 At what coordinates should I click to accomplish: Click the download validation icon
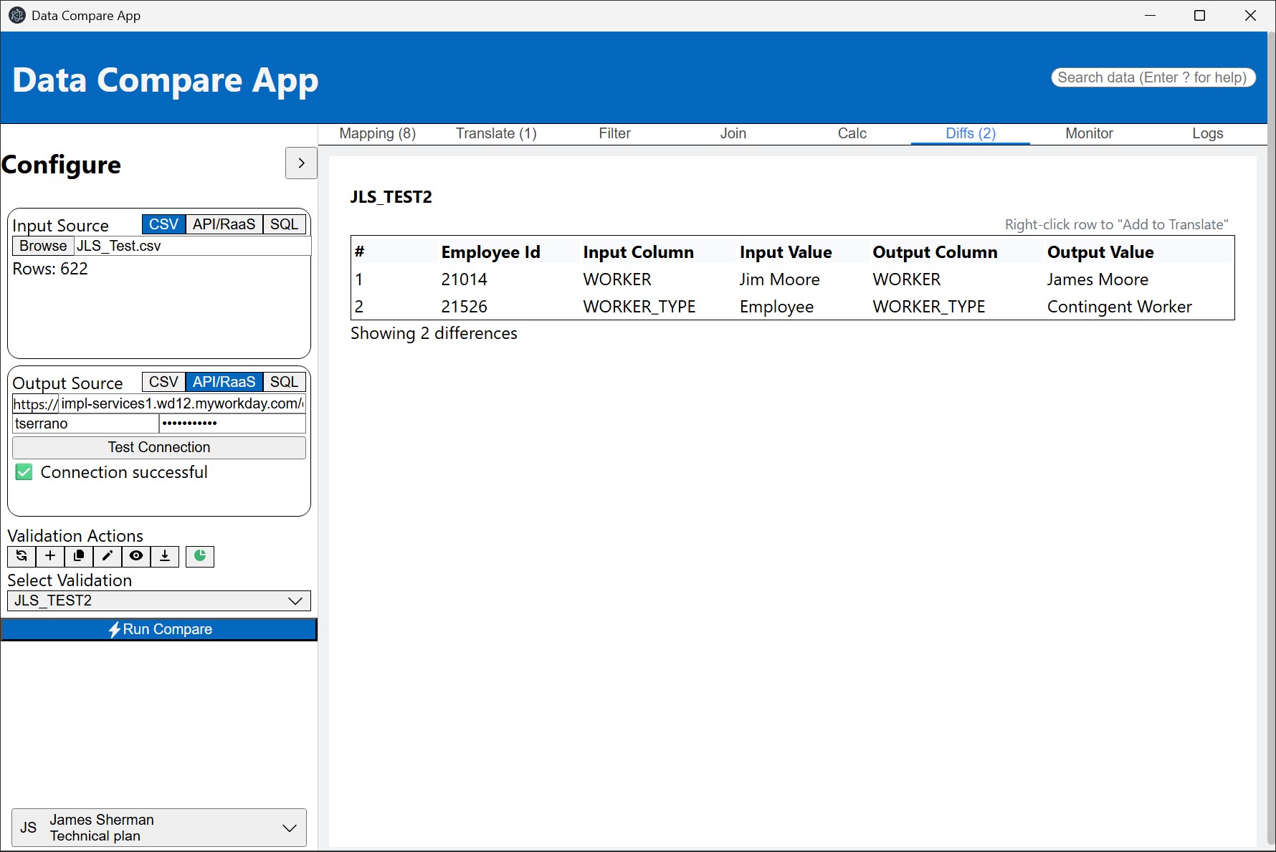[165, 556]
